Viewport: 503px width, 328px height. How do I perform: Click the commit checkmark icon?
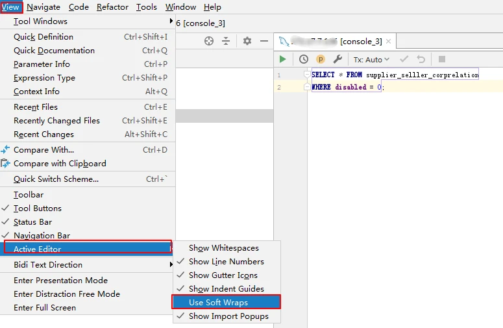(404, 59)
